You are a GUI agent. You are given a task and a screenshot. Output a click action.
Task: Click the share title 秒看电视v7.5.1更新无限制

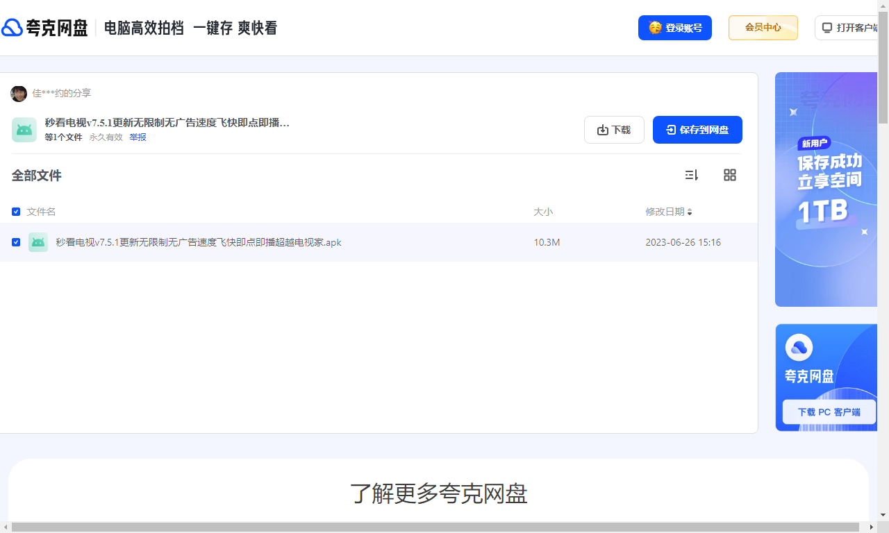pos(167,123)
